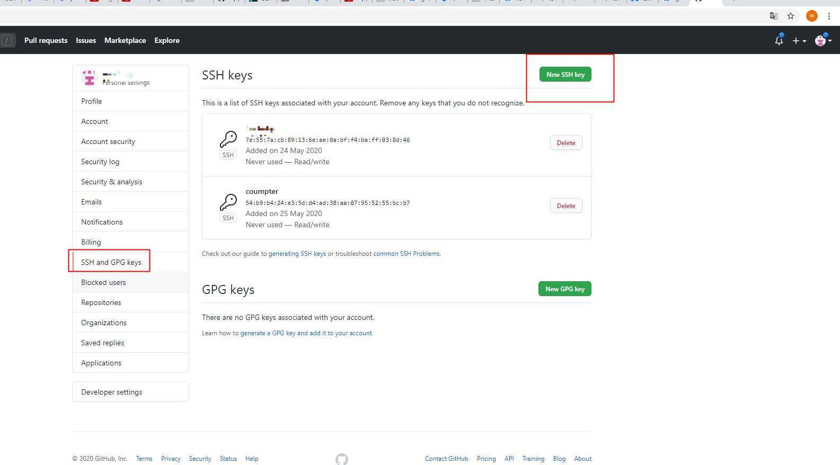Open the plus create-new dropdown
Viewport: 840px width, 465px height.
click(x=799, y=41)
